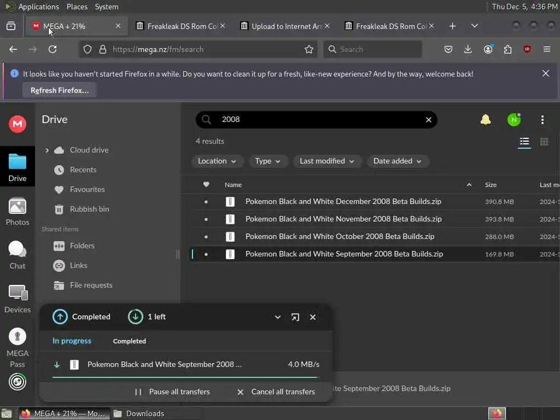
Task: Clear the 2008 search query
Action: [x=429, y=120]
